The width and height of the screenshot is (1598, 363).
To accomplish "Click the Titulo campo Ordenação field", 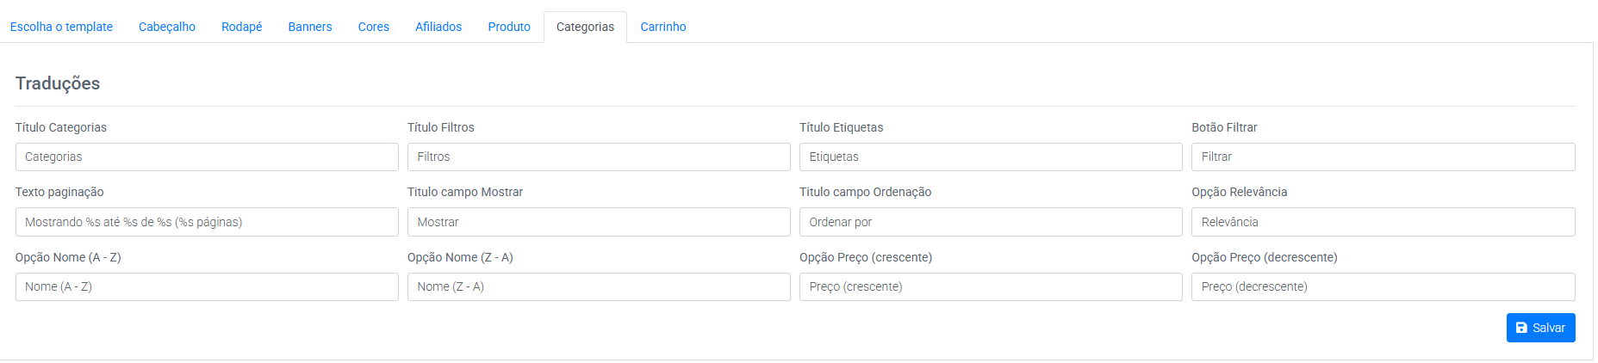I will point(991,222).
